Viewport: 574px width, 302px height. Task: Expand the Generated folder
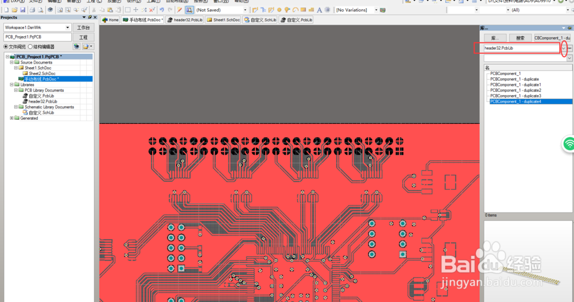pos(11,118)
